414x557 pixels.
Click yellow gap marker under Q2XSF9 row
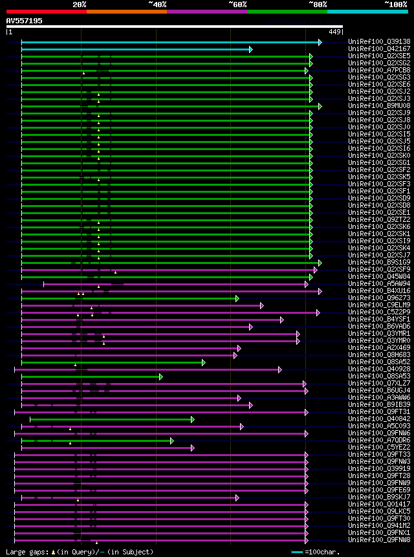click(115, 272)
